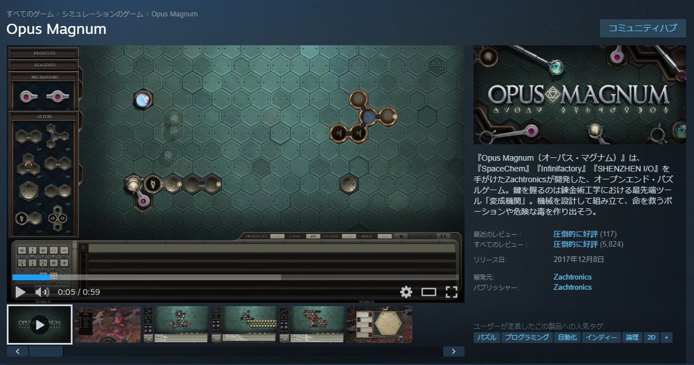Select the 2D tag

click(x=652, y=337)
